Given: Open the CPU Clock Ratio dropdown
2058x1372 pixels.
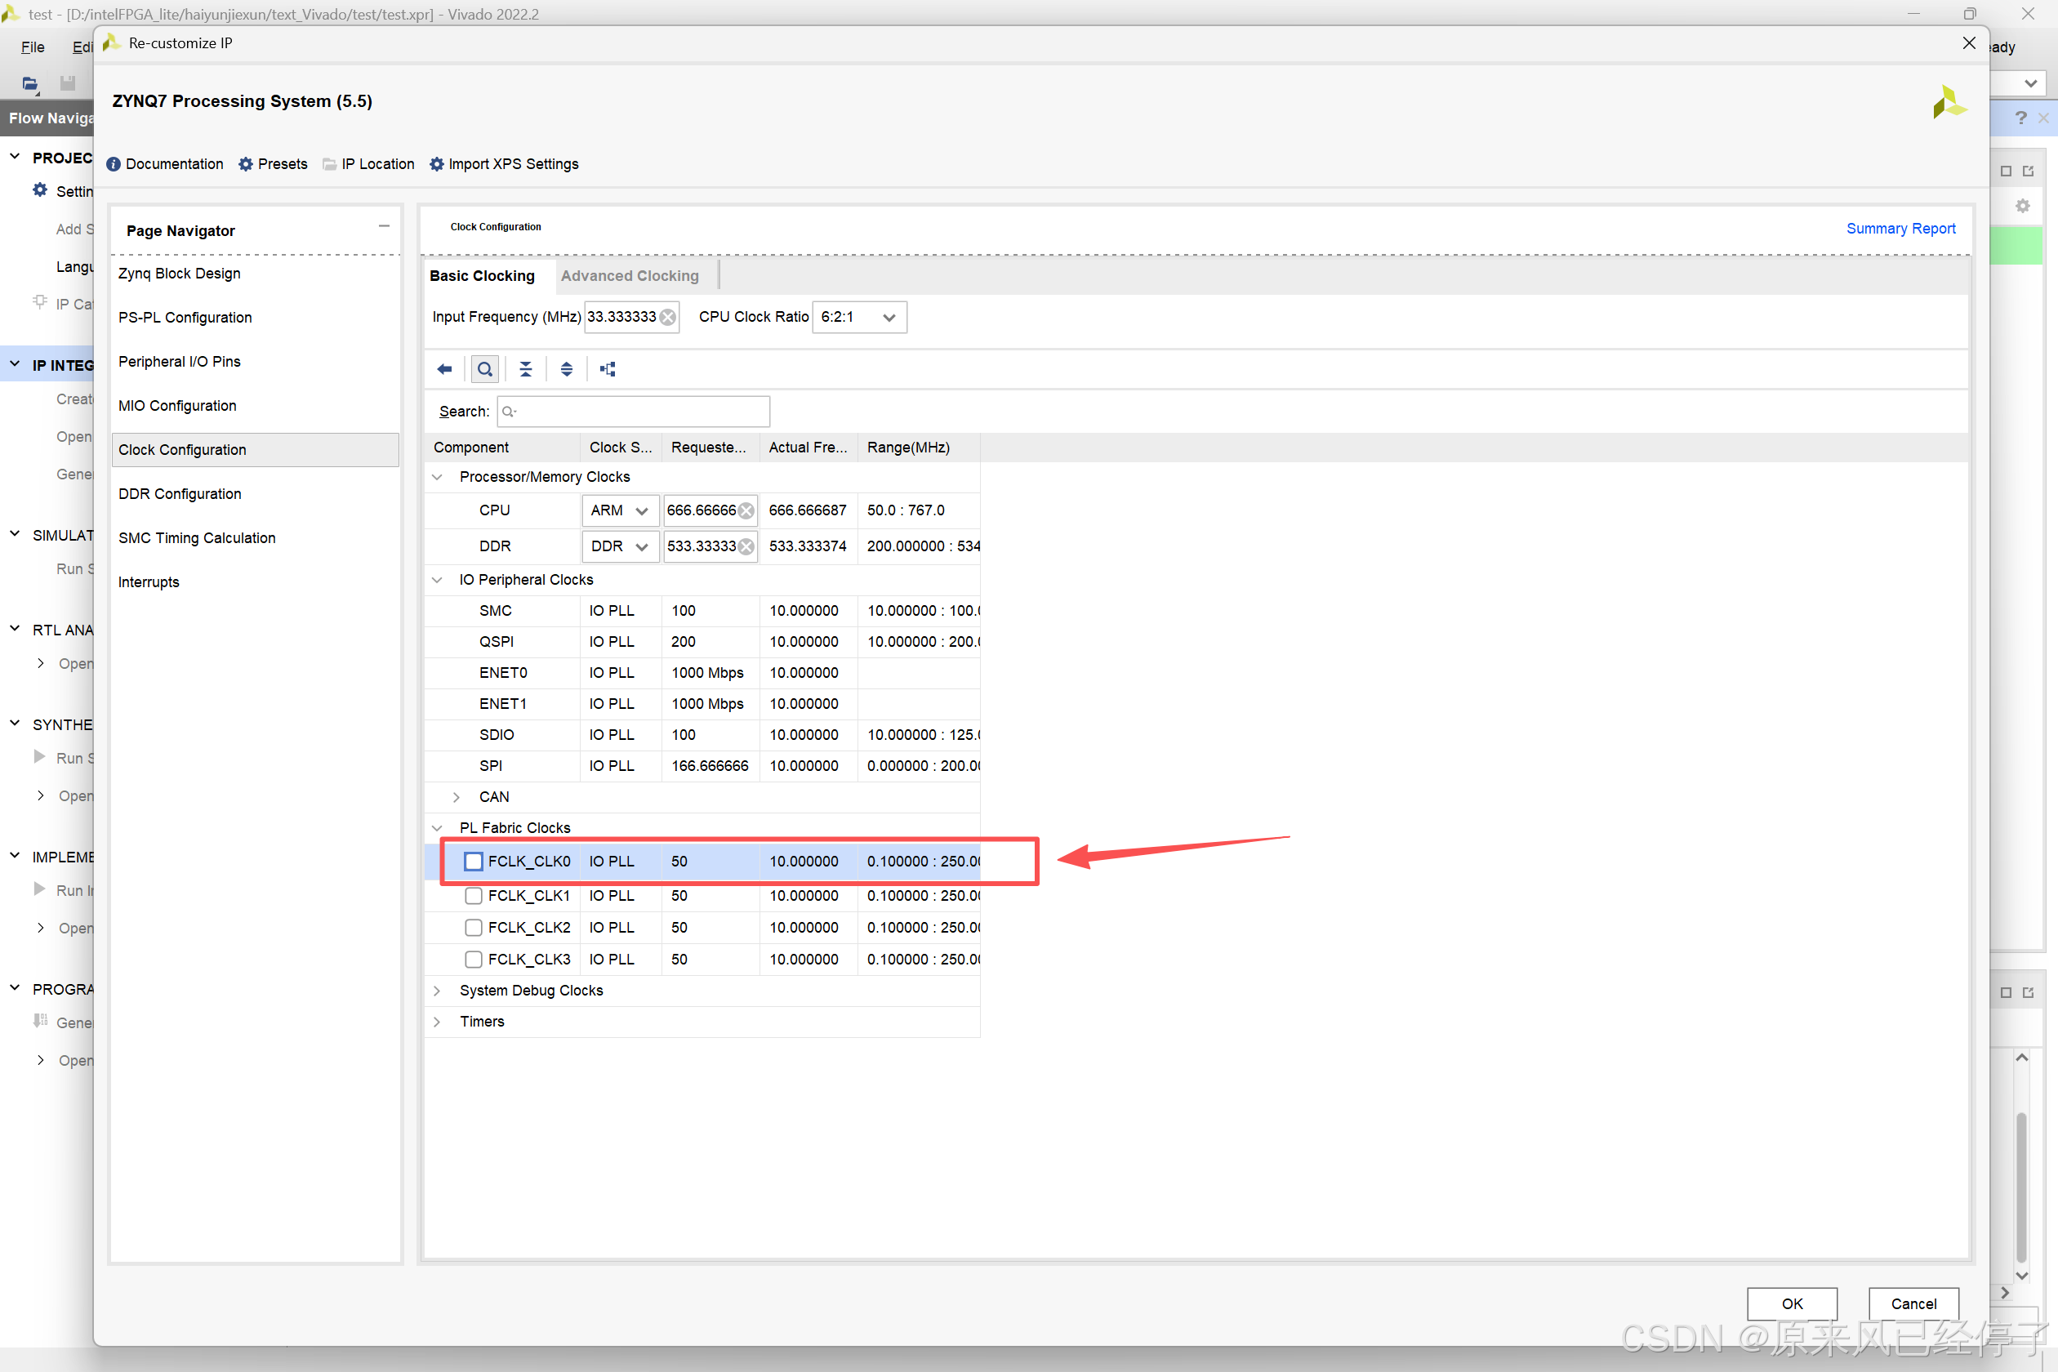Looking at the screenshot, I should [859, 317].
